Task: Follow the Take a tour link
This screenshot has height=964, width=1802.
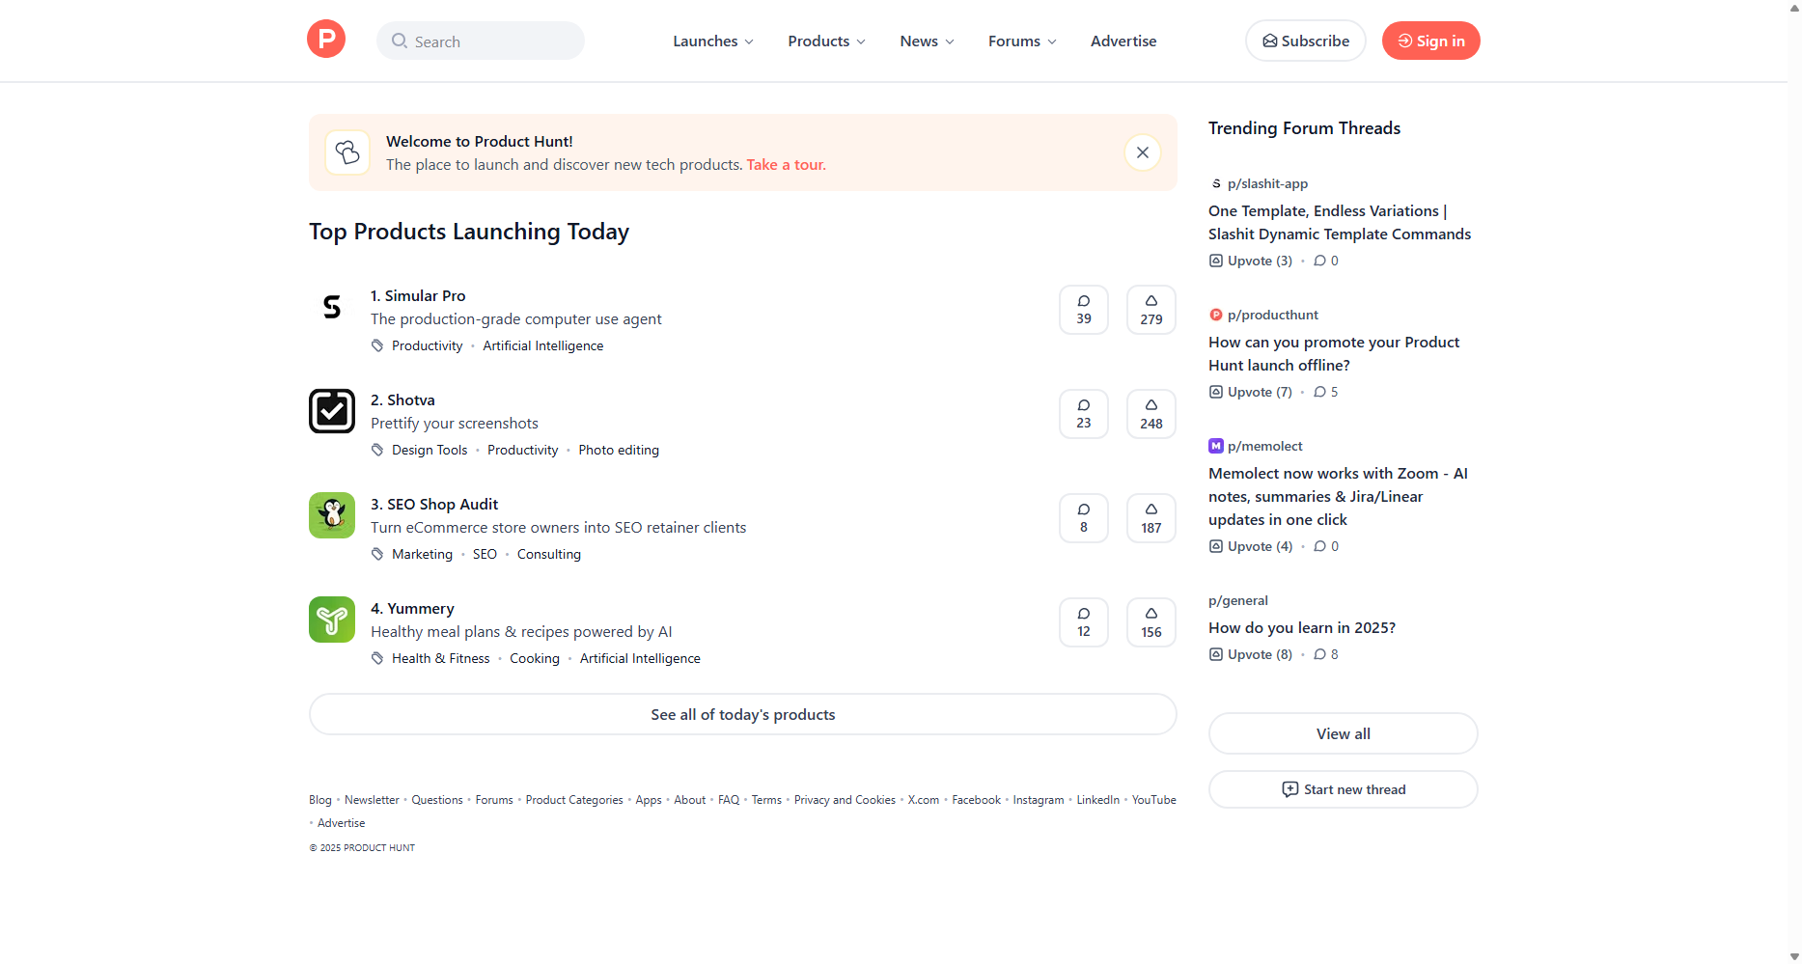Action: point(786,165)
